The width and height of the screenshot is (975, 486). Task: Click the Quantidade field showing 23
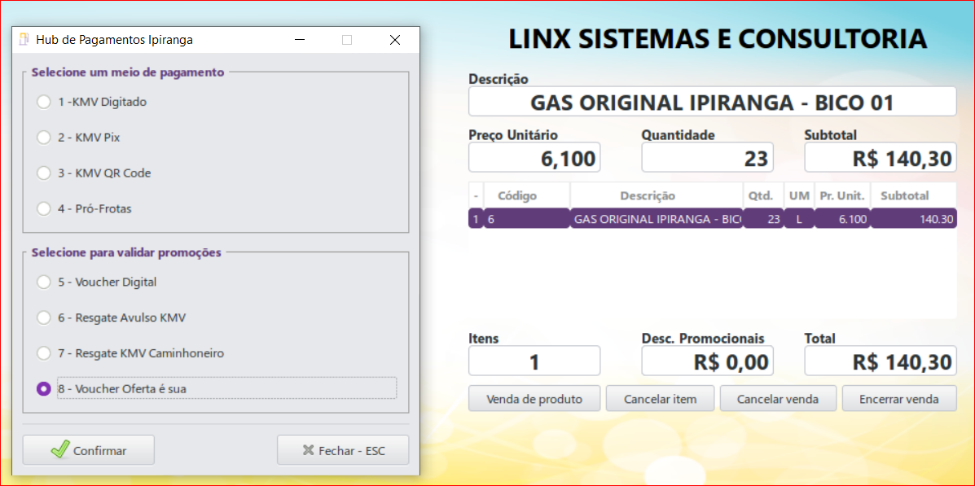tap(708, 157)
